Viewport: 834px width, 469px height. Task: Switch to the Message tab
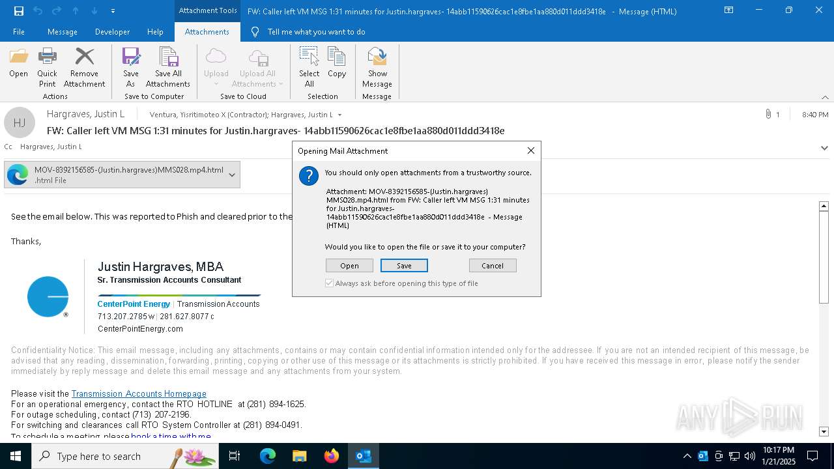63,32
